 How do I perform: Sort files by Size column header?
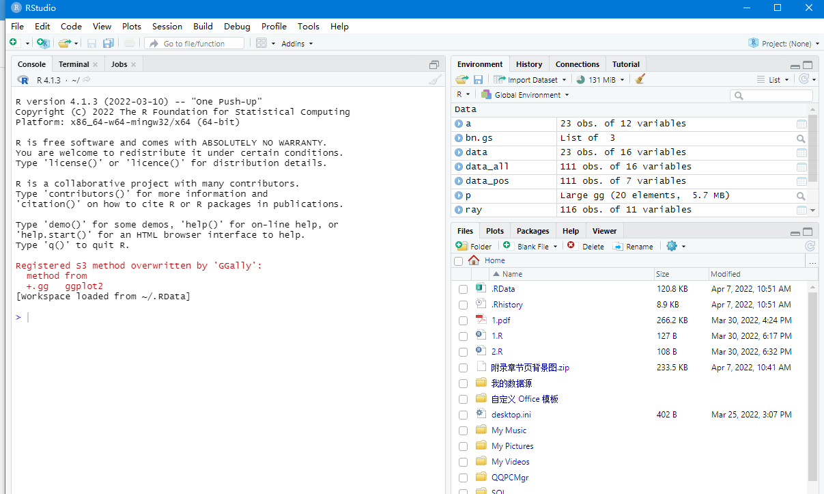point(662,274)
